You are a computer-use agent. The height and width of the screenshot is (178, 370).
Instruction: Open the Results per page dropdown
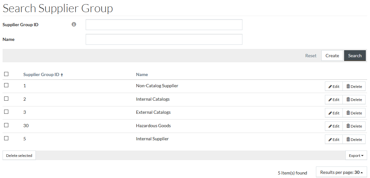coord(342,172)
